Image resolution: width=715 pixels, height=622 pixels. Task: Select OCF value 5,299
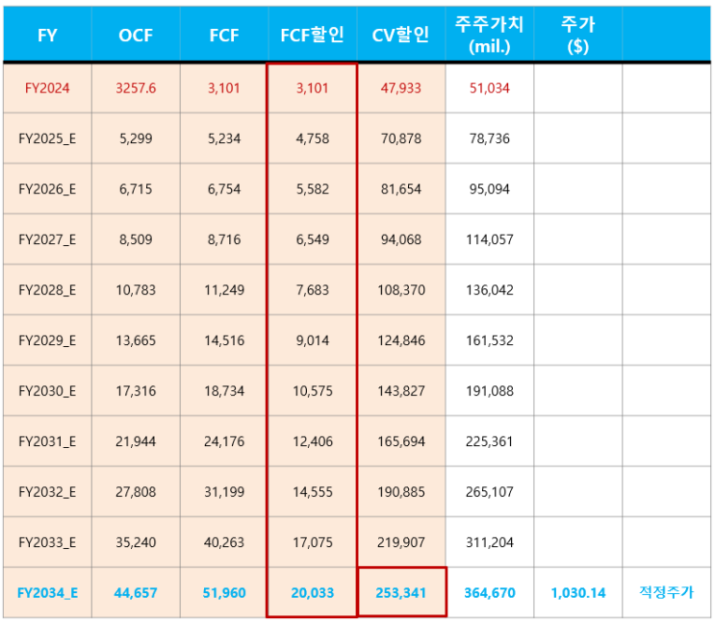pos(136,138)
